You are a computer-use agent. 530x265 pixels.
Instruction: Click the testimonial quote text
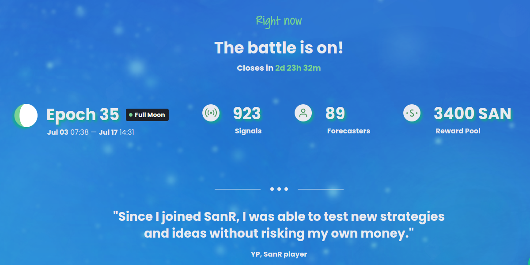click(279, 225)
